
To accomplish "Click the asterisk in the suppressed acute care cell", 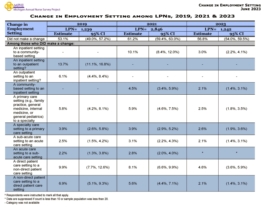I will click(x=202, y=153).
